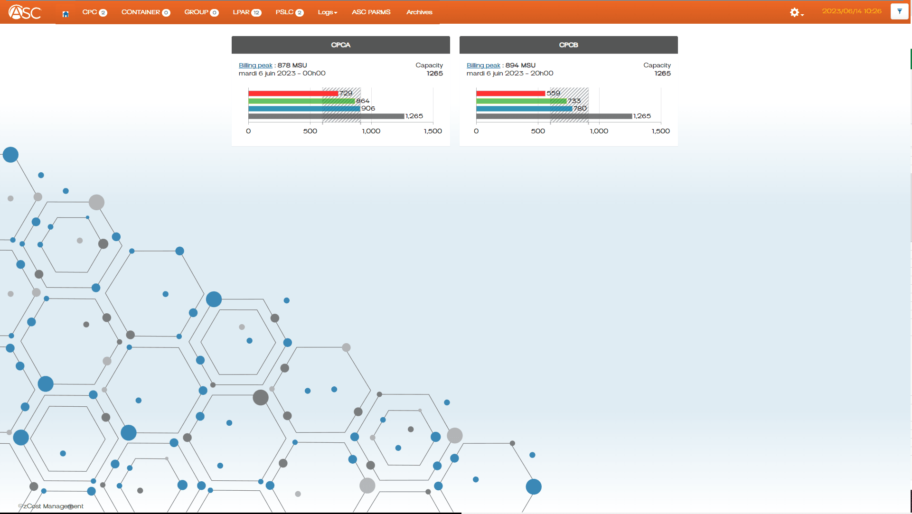
Task: Click the CPCA panel header
Action: pos(341,45)
